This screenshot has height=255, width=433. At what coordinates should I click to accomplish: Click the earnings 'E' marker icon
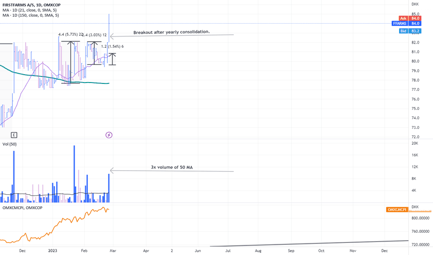pyautogui.click(x=14, y=135)
